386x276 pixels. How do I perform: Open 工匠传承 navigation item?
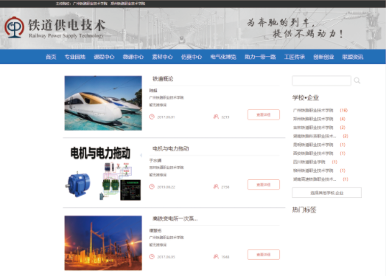tap(295, 57)
